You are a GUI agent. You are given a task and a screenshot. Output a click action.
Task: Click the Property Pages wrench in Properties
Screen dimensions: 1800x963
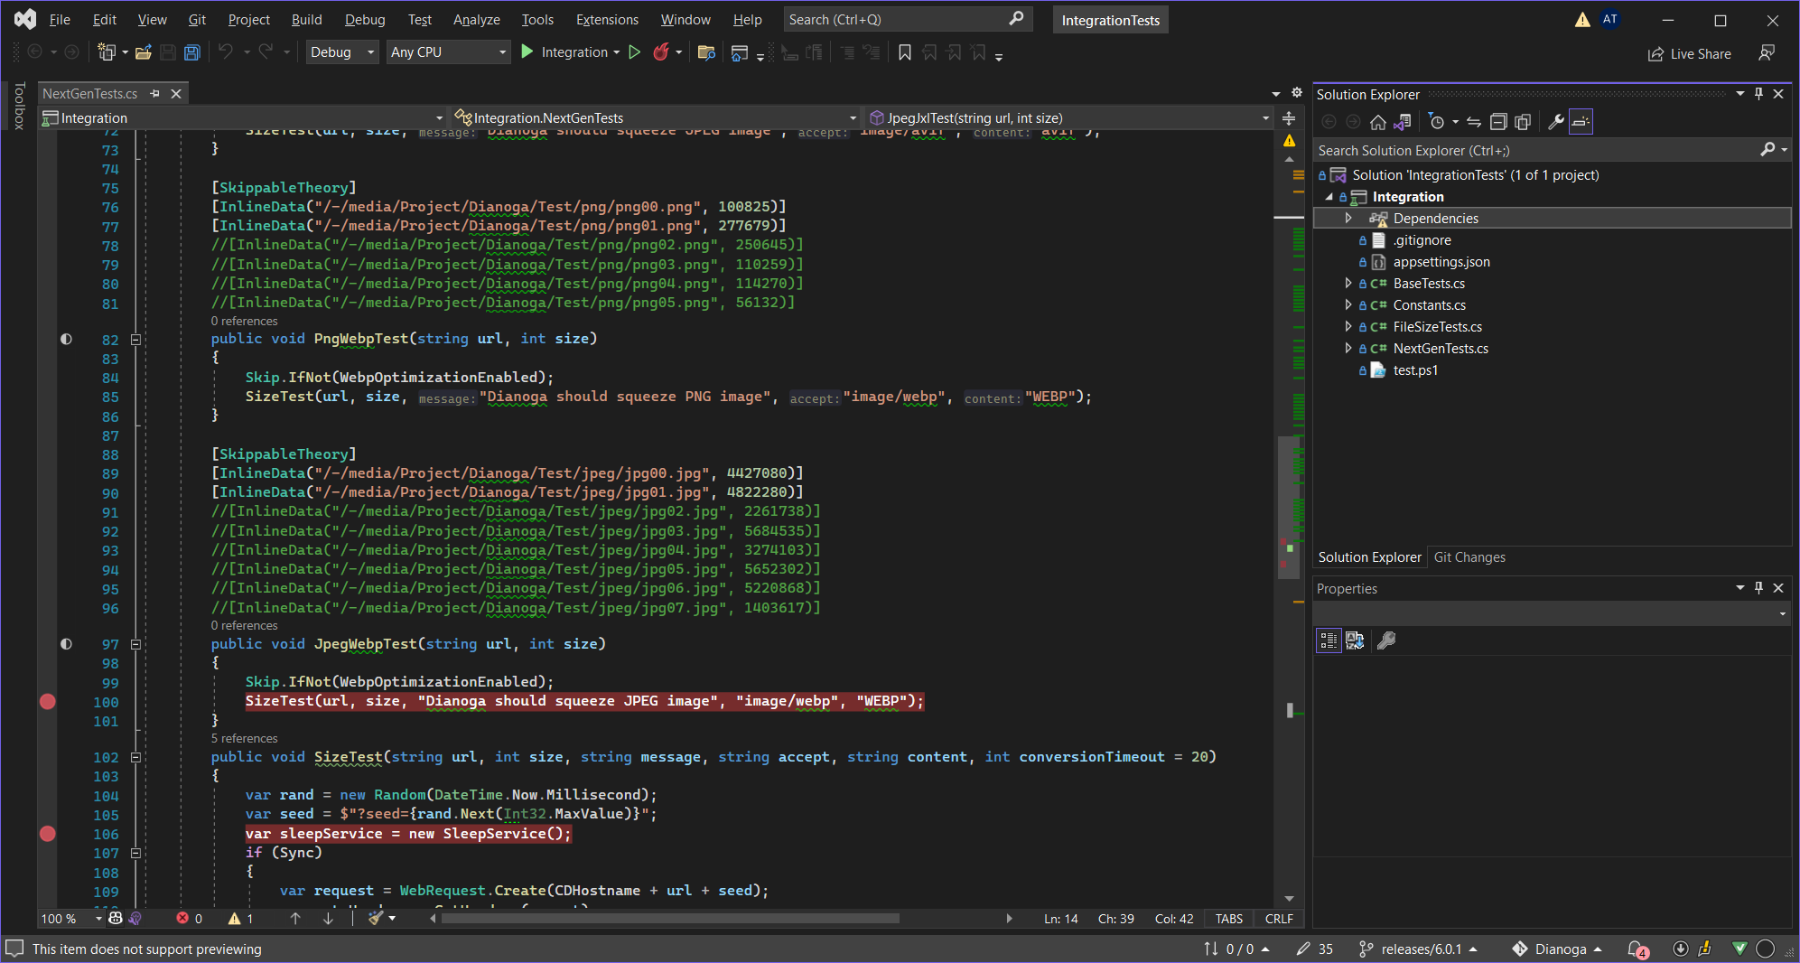tap(1386, 640)
